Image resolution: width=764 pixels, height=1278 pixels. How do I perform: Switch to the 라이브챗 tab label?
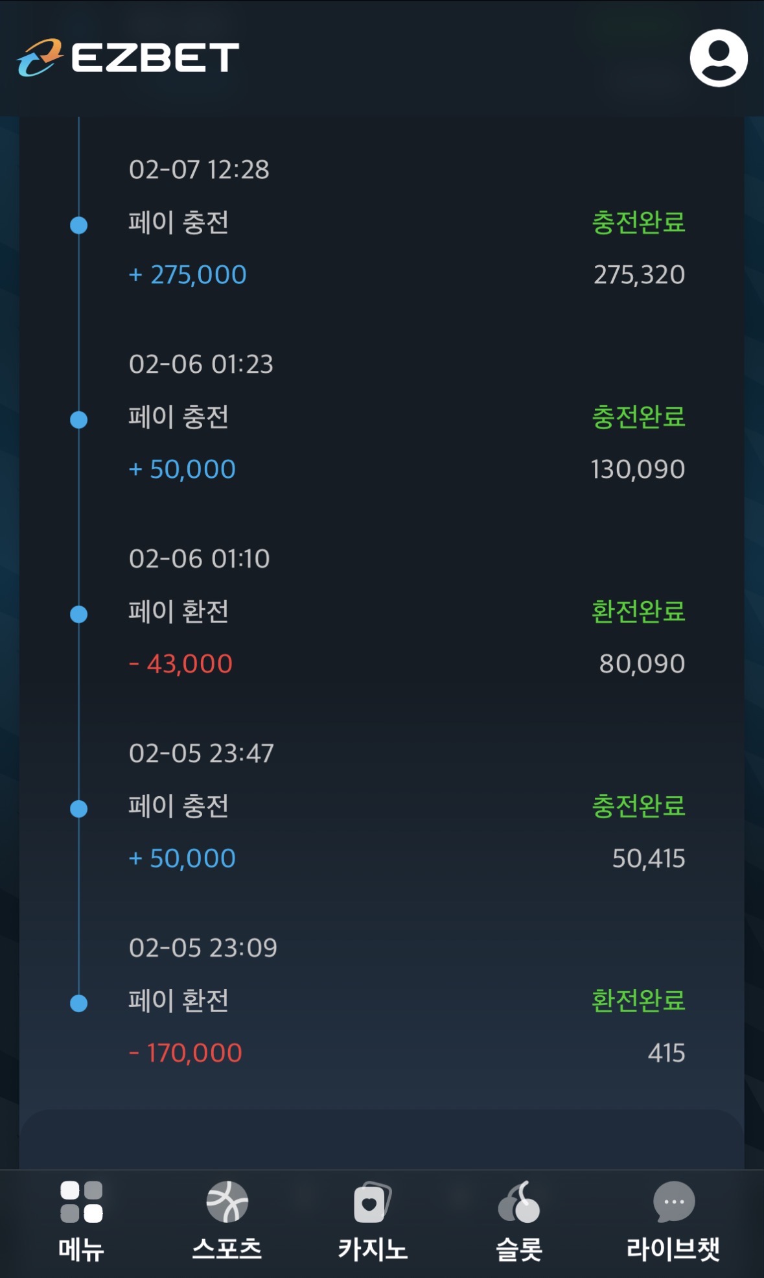pos(673,1249)
